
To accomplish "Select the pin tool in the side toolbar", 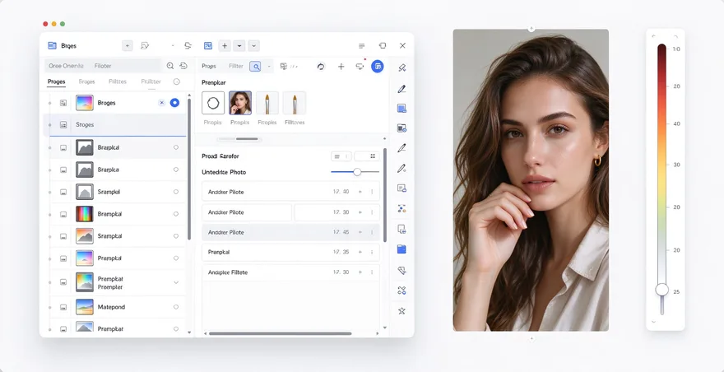I will click(x=401, y=68).
